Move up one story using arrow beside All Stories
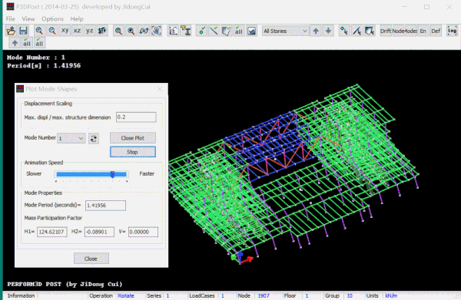Viewport: 461px width, 300px height. (x=316, y=31)
